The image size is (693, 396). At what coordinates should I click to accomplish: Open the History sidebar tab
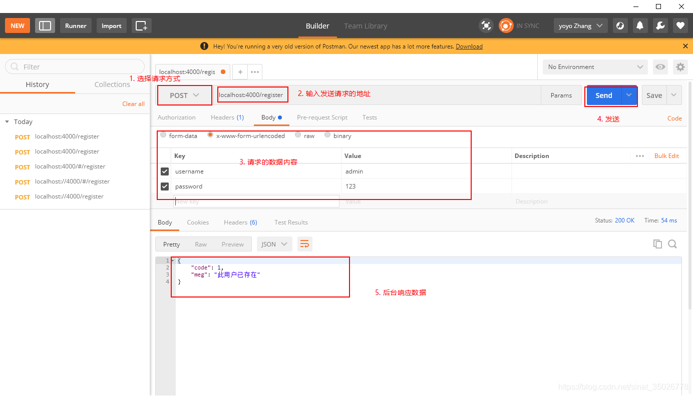38,84
